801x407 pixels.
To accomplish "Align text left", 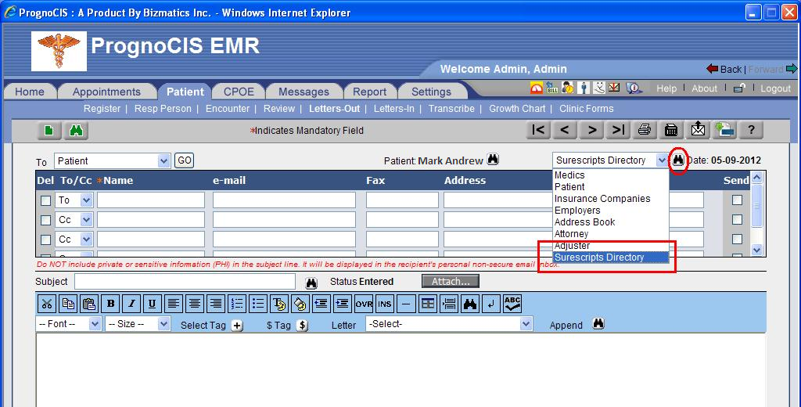I will [x=174, y=304].
